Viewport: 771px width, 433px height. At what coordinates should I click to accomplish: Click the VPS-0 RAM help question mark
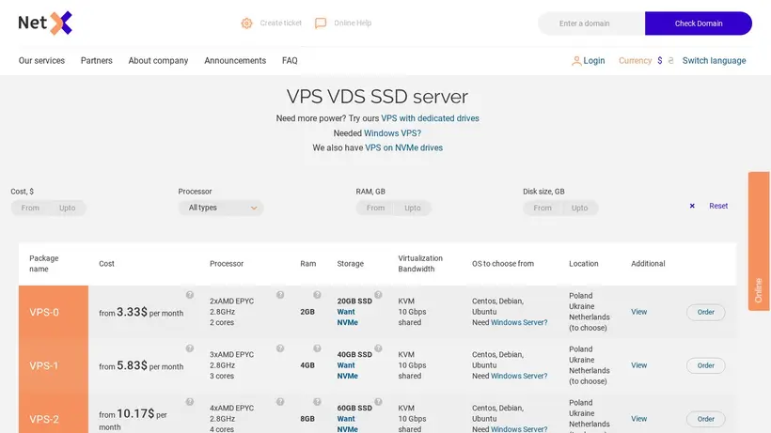tap(317, 295)
